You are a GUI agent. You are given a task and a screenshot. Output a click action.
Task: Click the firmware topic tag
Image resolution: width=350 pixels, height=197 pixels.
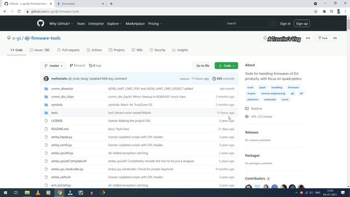(x=293, y=88)
